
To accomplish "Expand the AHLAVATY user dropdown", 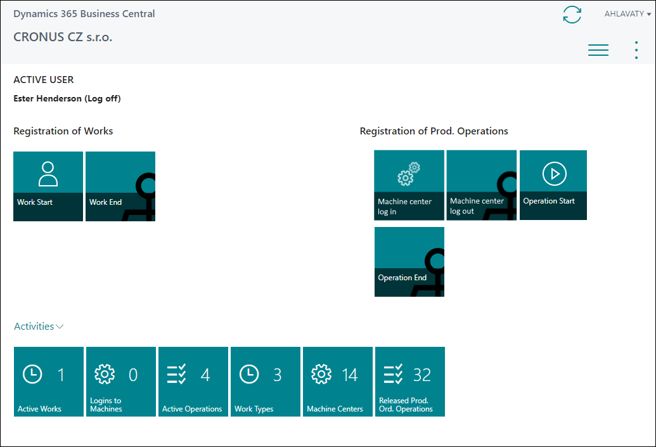I will pyautogui.click(x=627, y=14).
